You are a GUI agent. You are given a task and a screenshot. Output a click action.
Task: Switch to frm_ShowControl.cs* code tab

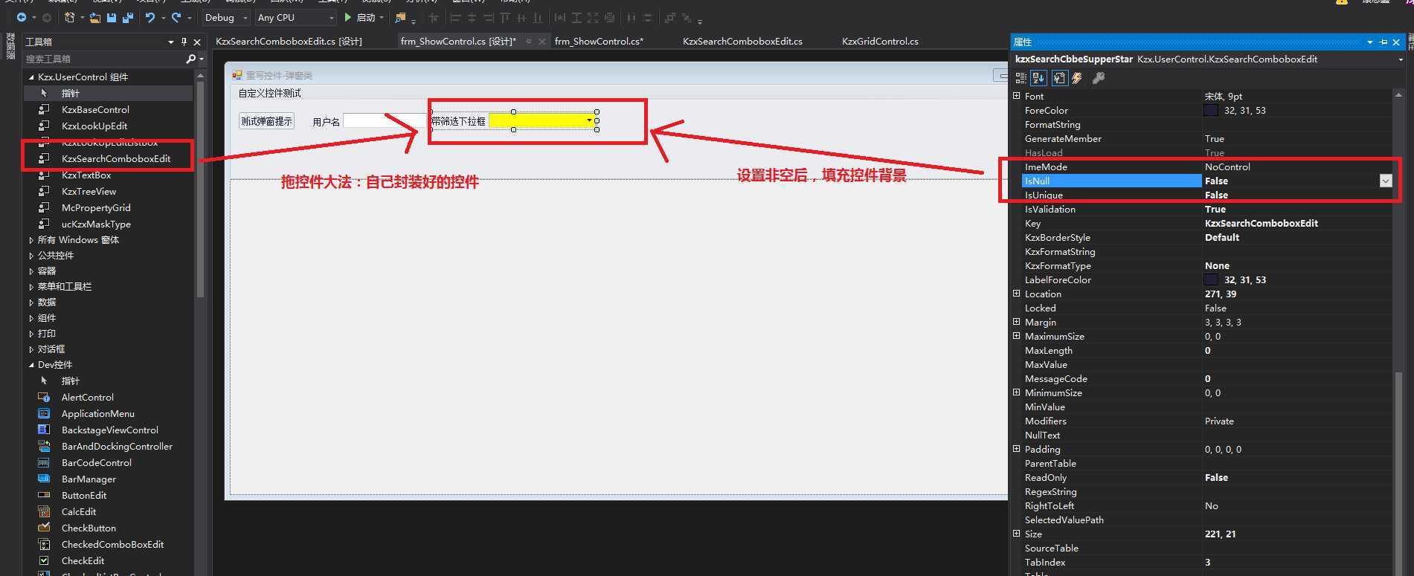tap(599, 42)
